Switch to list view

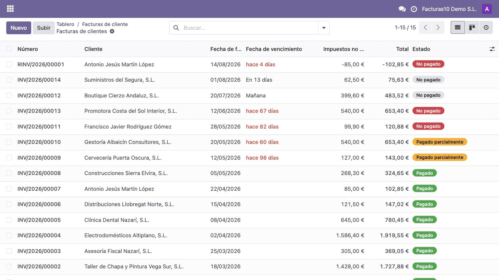(458, 28)
